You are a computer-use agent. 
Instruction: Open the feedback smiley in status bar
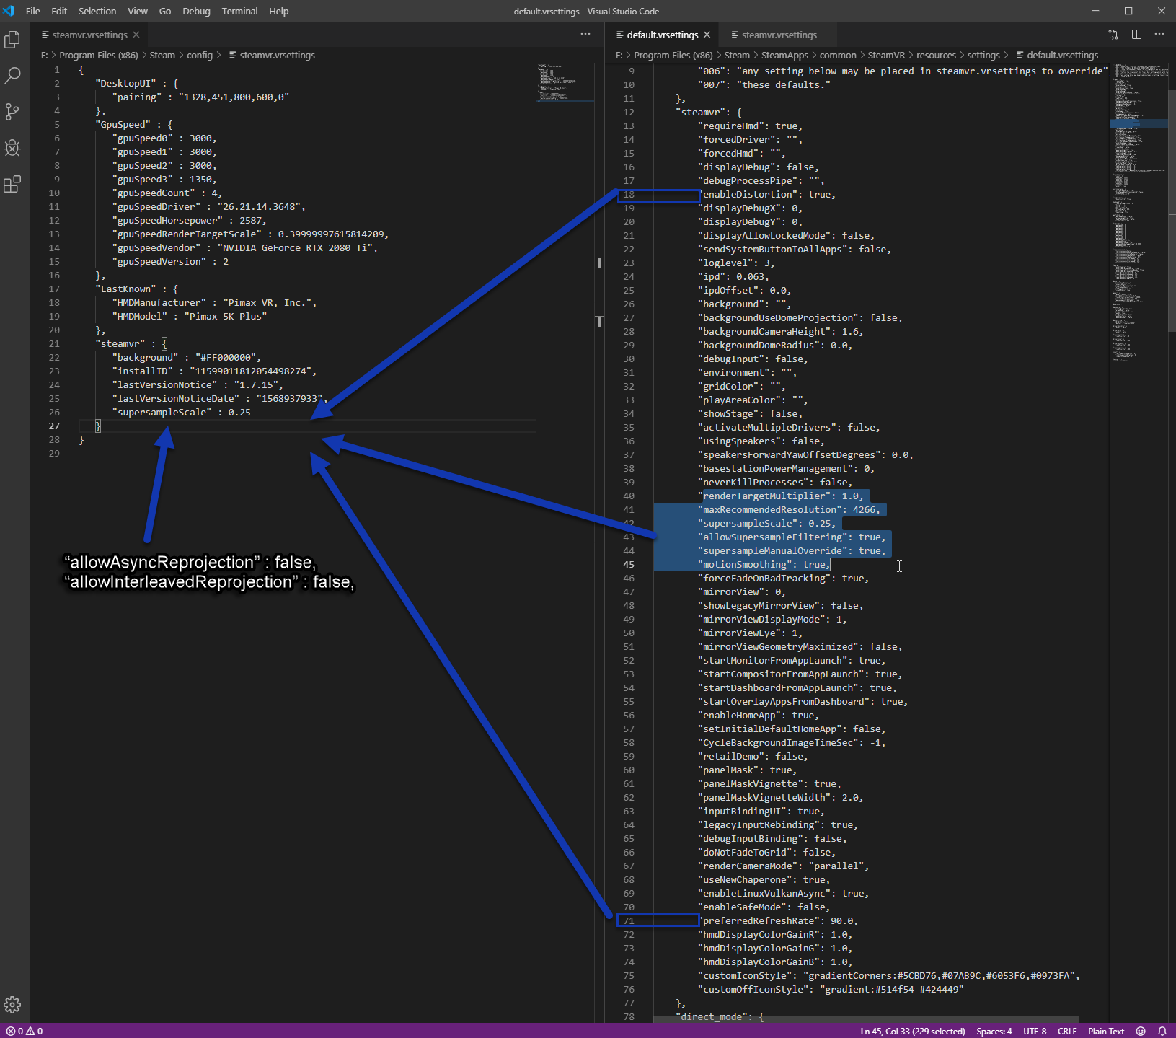(1141, 1031)
